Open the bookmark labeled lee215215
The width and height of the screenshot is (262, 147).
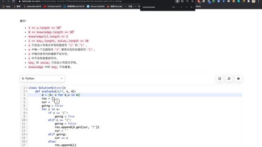tap(74, 7)
